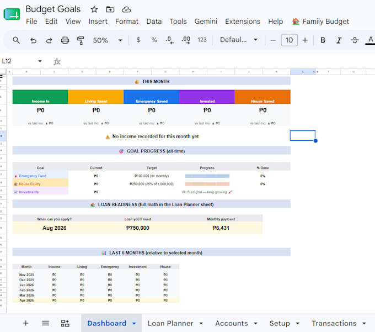The height and width of the screenshot is (332, 375).
Task: Open the Format menu
Action: tap(127, 22)
